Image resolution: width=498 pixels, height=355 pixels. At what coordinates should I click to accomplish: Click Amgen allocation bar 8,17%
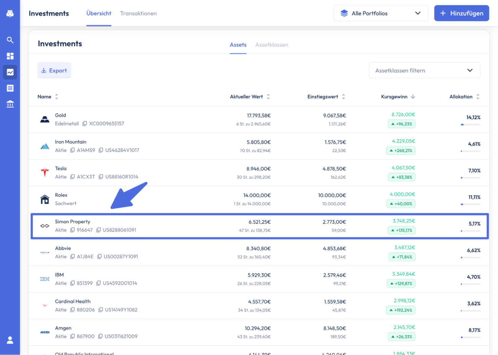point(470,337)
